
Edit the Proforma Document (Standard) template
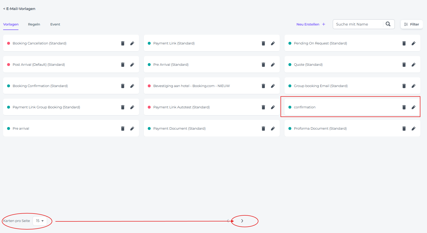(x=413, y=129)
